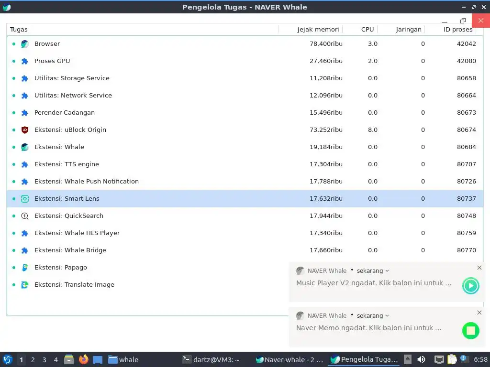Select the Ekstensi: QuickSearch row
Image resolution: width=490 pixels, height=367 pixels.
pos(245,216)
